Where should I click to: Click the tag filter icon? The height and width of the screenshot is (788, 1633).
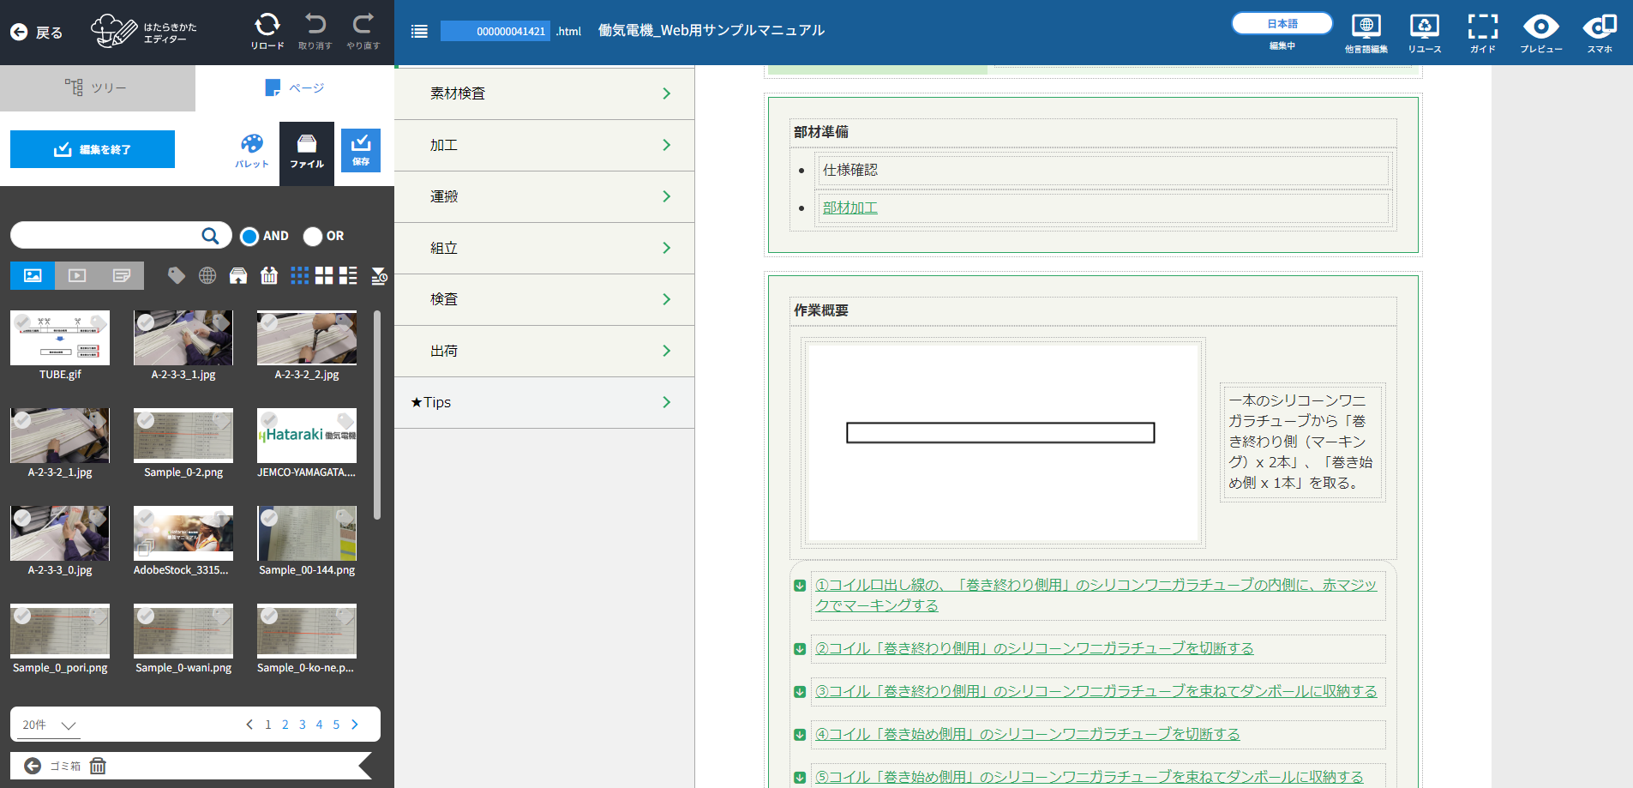(x=177, y=275)
